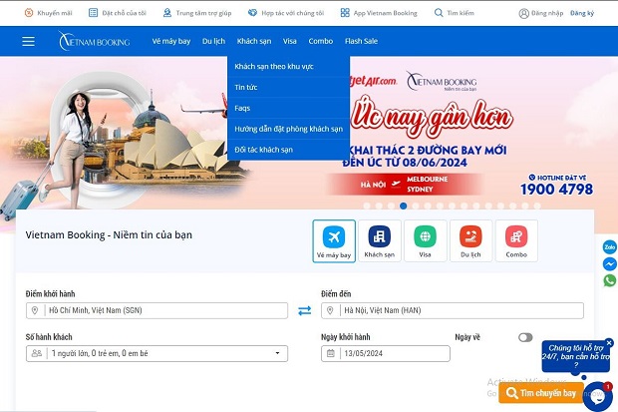Screen dimensions: 618x412
Task: Click passengers icon in Số hành khách field
Action: (36, 353)
